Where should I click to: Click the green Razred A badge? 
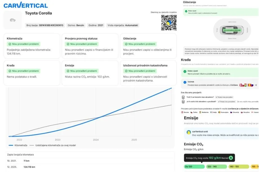(x=231, y=158)
